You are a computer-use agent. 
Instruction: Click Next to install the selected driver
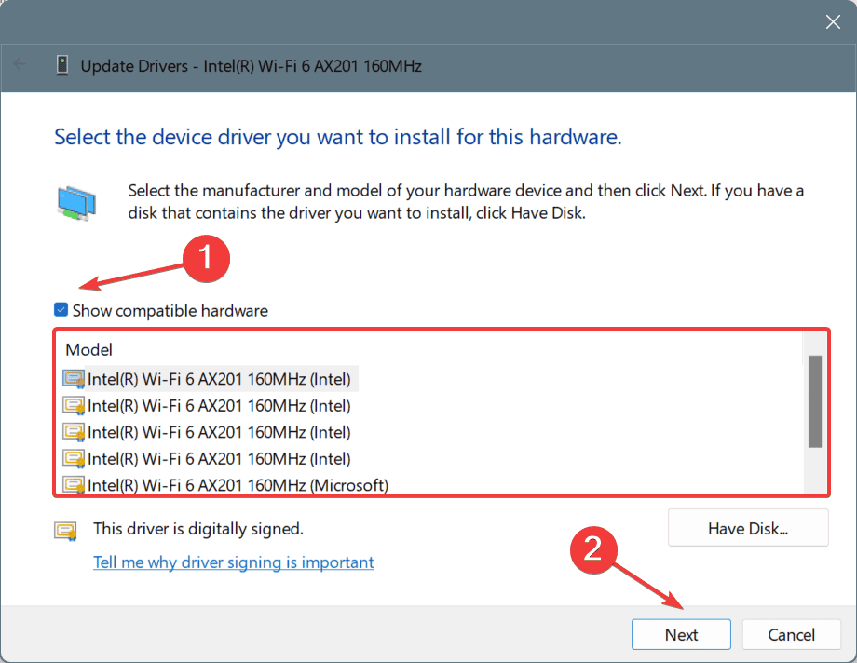click(681, 634)
